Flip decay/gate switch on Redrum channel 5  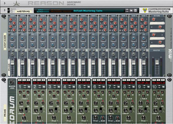(x=86, y=110)
